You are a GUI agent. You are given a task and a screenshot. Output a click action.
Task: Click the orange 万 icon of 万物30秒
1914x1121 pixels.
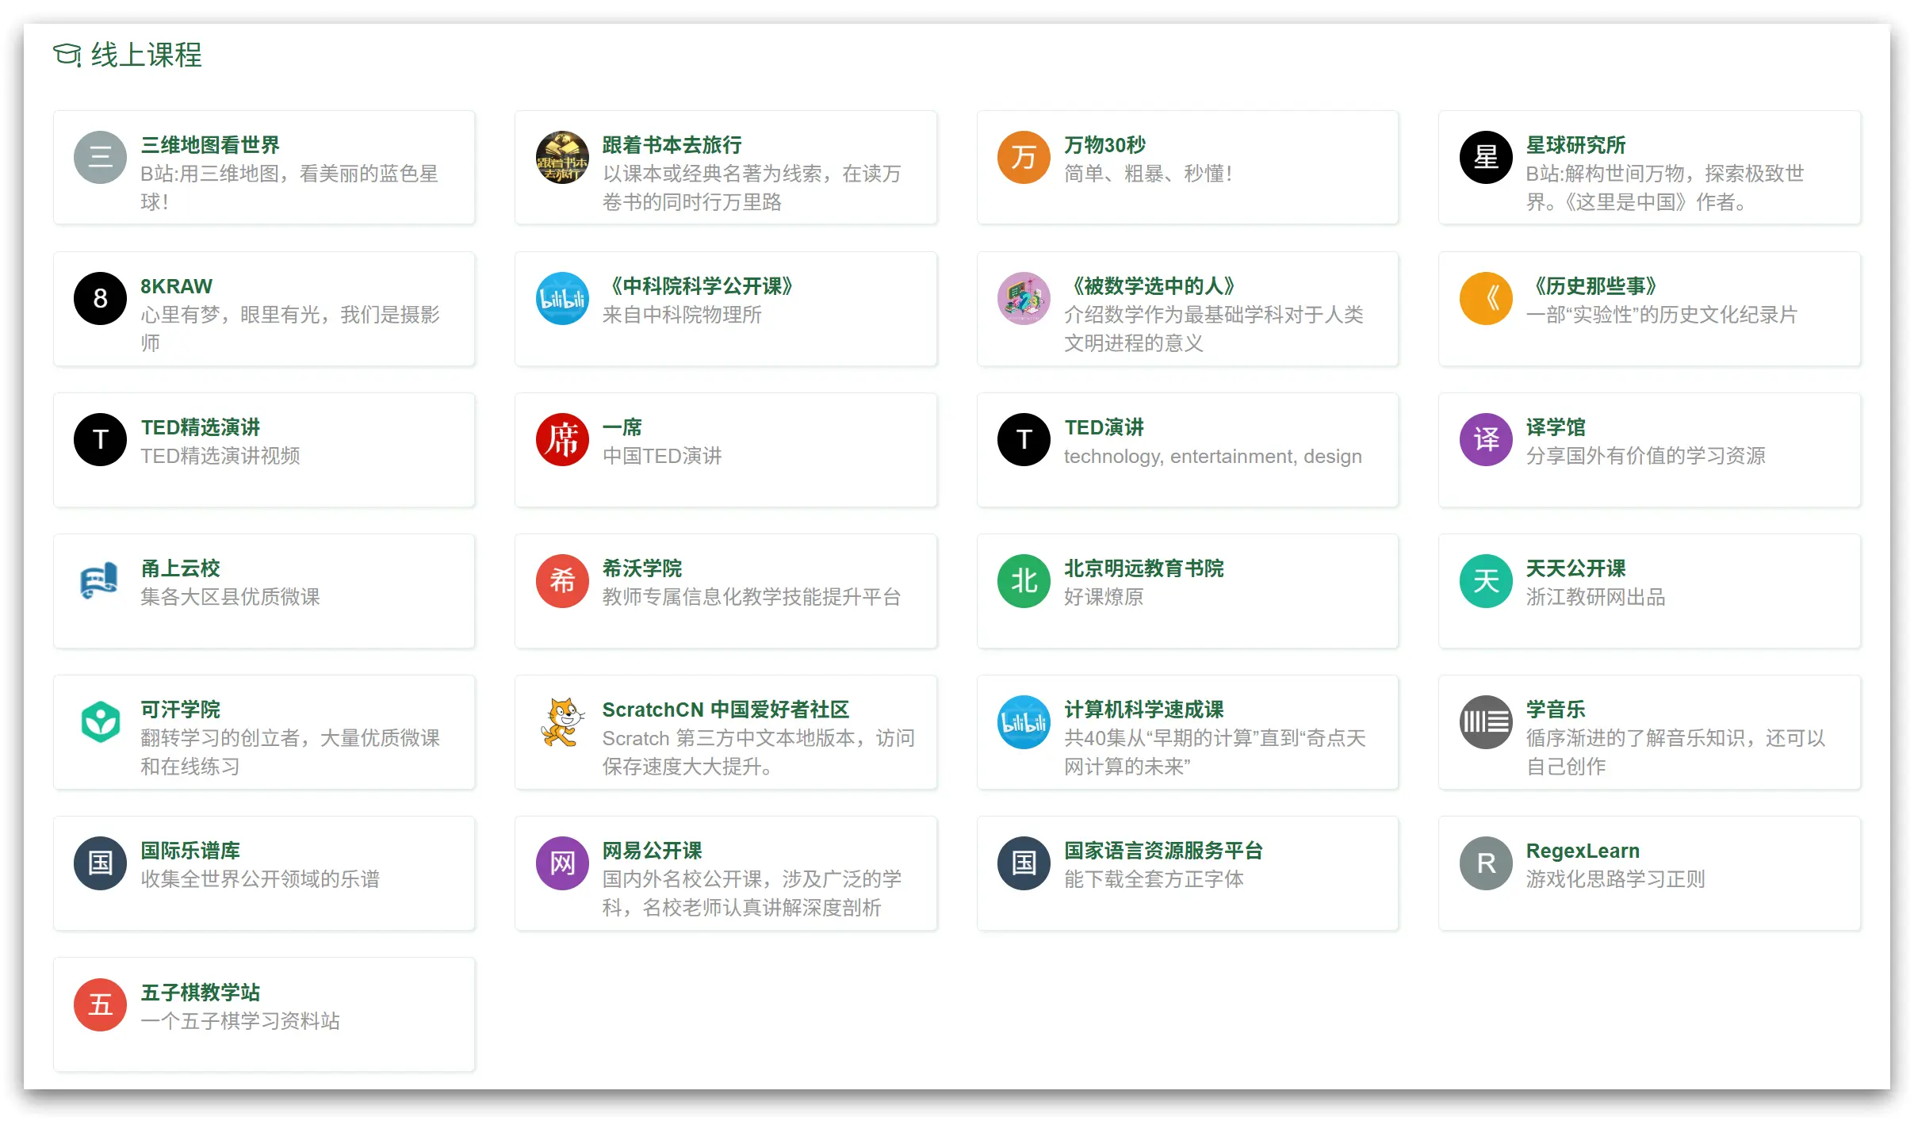click(x=1024, y=157)
